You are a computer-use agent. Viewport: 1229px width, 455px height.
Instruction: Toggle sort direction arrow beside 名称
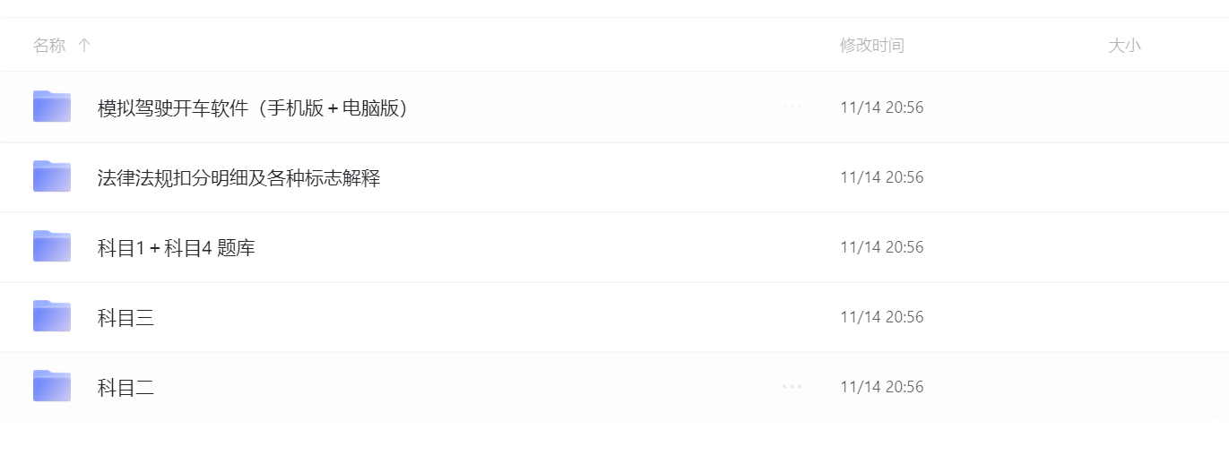point(84,45)
